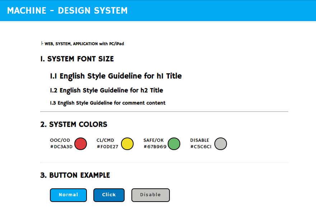Select the gray DISABLE color circle
Screen dimensions: 316x217
point(220,144)
